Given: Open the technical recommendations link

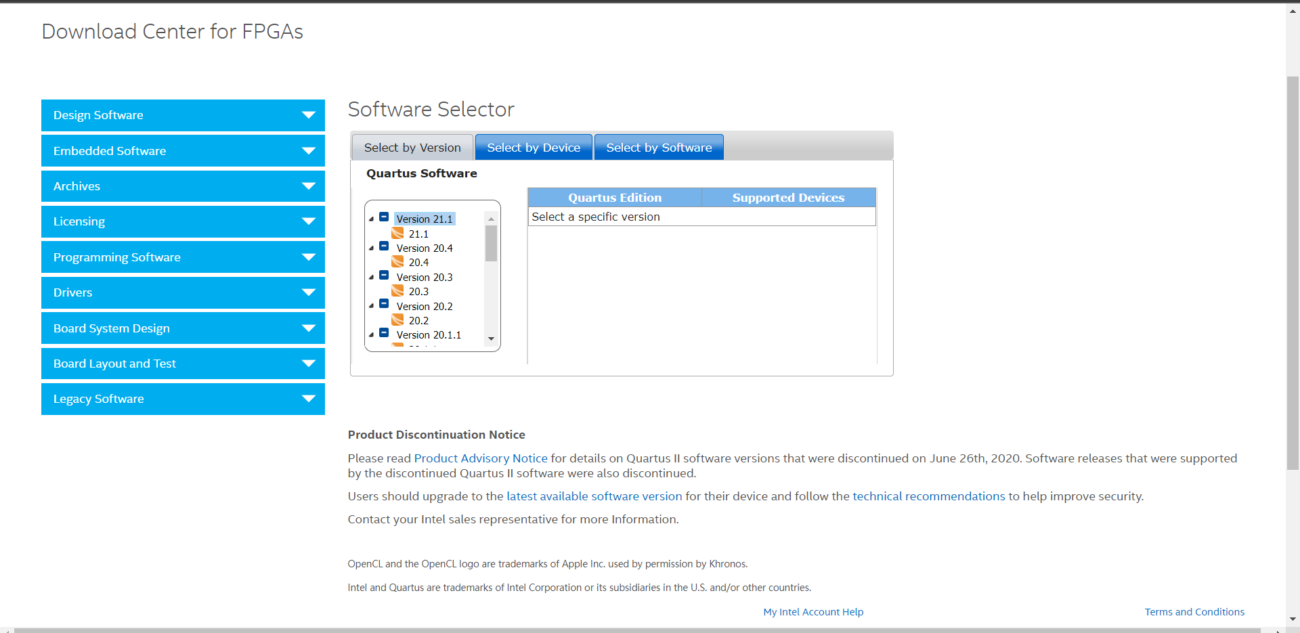Looking at the screenshot, I should [x=928, y=496].
